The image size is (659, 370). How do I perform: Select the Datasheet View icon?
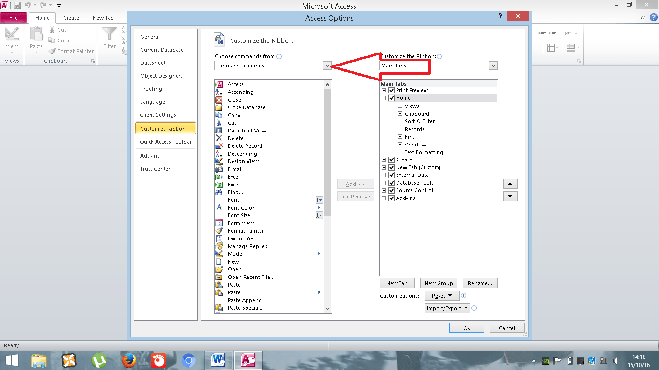click(219, 131)
